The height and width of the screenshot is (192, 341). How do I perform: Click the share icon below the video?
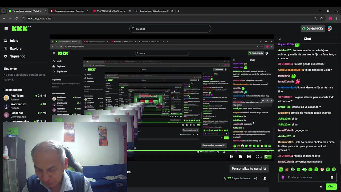255,178
